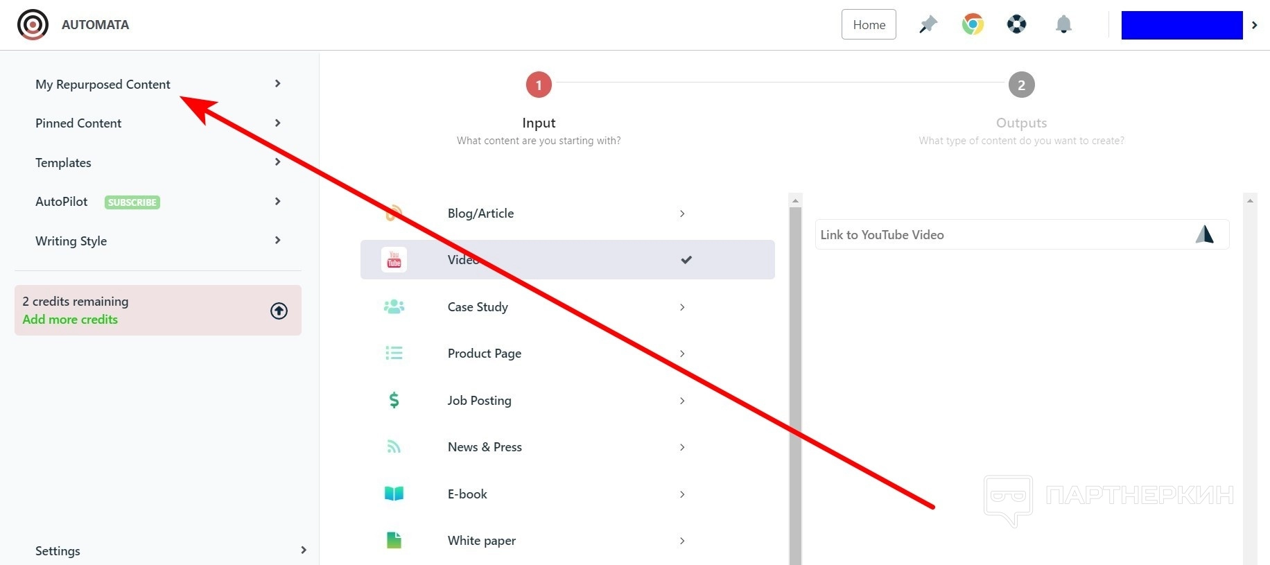Click the E-book open book icon
The height and width of the screenshot is (565, 1270).
(x=394, y=494)
